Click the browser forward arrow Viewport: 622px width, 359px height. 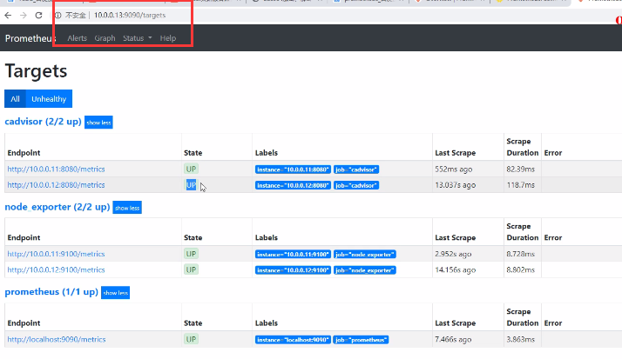pyautogui.click(x=24, y=16)
